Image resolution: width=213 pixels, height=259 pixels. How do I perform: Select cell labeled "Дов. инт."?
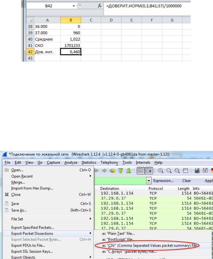pos(47,52)
